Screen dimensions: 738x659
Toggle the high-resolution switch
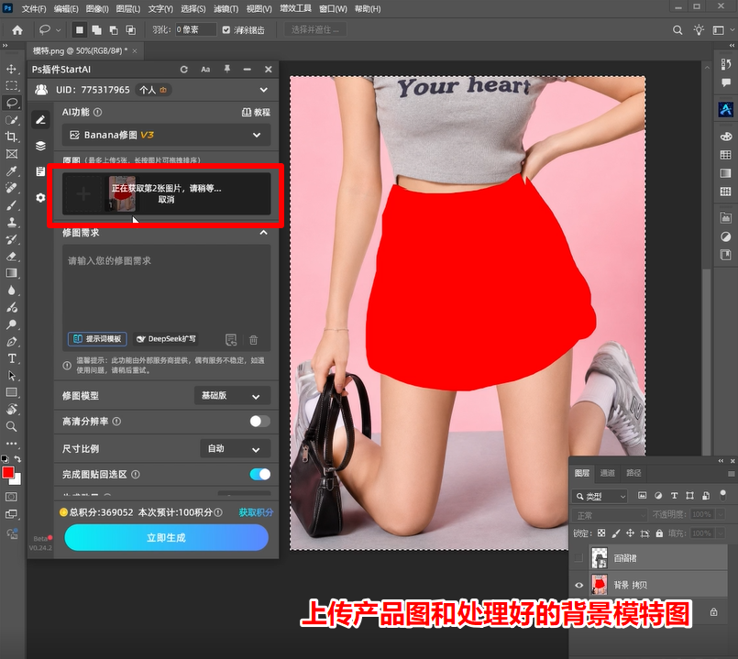click(259, 422)
